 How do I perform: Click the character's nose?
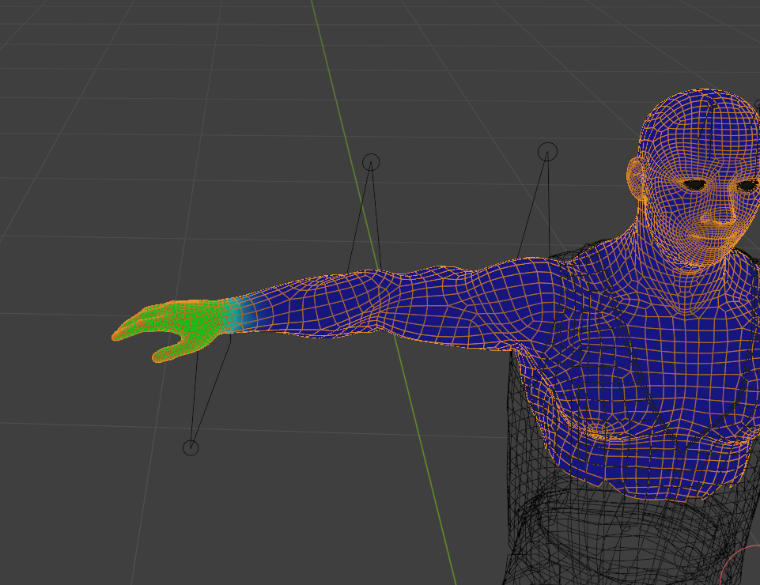[x=720, y=212]
